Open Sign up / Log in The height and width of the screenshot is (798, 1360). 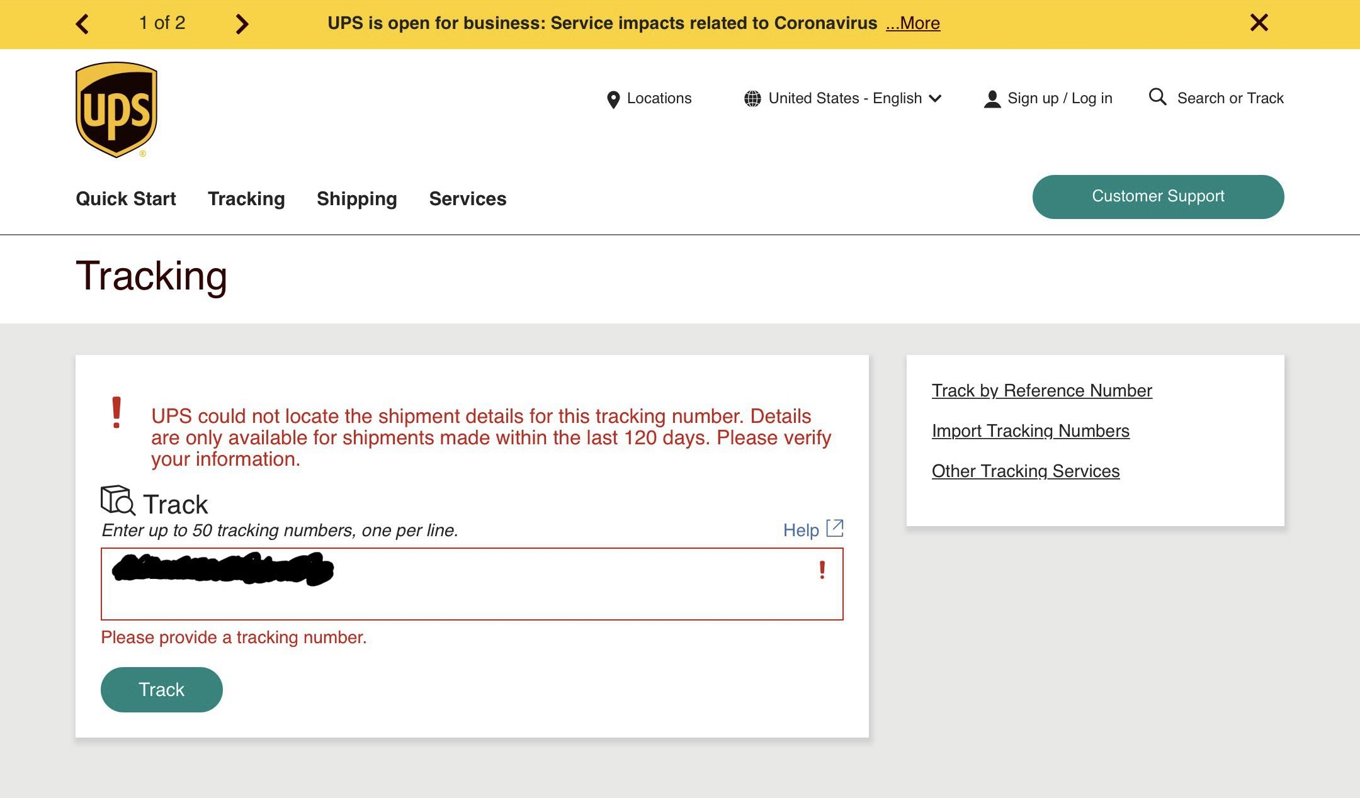pos(1060,98)
